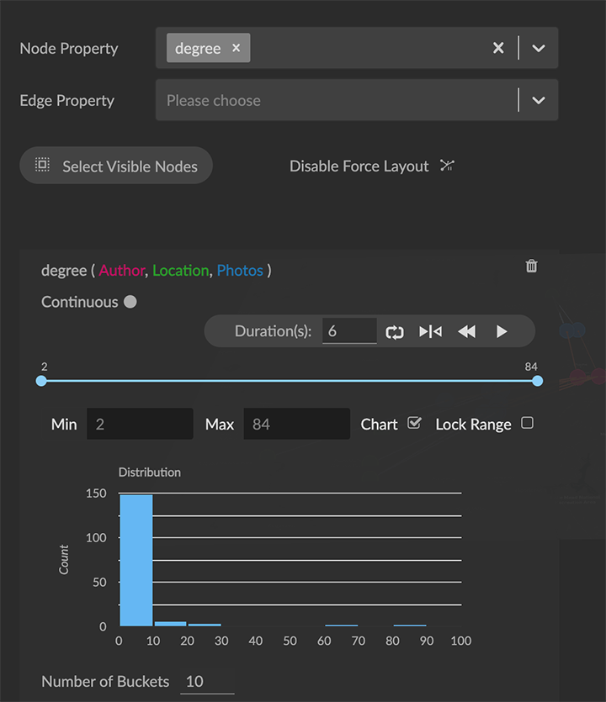Viewport: 606px width, 702px height.
Task: Click the right slider handle at 84
Action: click(538, 381)
